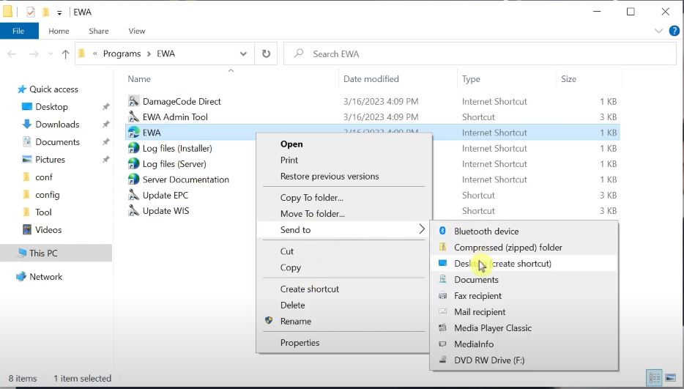Click the Mail recipient icon
The width and height of the screenshot is (684, 389).
click(x=442, y=312)
